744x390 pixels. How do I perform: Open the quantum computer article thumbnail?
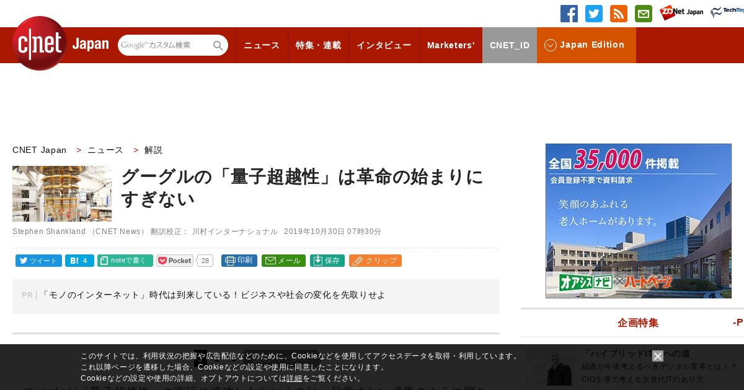pyautogui.click(x=62, y=194)
